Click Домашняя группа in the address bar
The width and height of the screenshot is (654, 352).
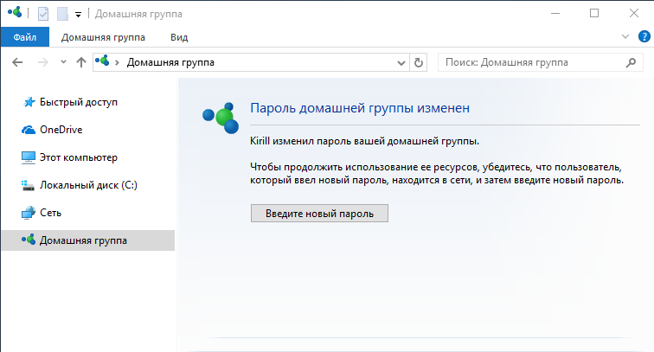(170, 62)
